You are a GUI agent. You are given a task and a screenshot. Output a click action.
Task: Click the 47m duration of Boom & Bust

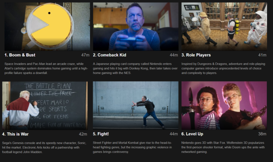(85, 55)
